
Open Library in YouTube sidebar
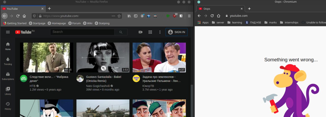tap(8, 91)
